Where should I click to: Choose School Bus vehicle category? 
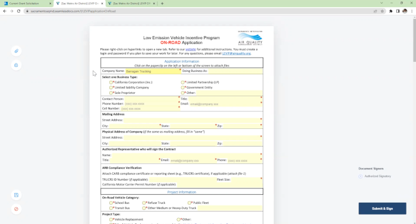(111, 203)
